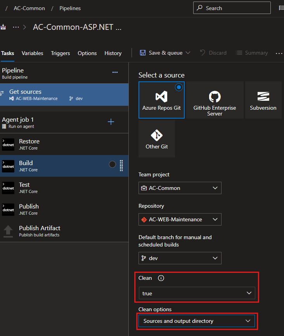Click the Team project label
The width and height of the screenshot is (284, 336).
tap(154, 175)
